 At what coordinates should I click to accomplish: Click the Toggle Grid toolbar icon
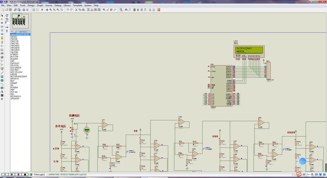[37, 10]
